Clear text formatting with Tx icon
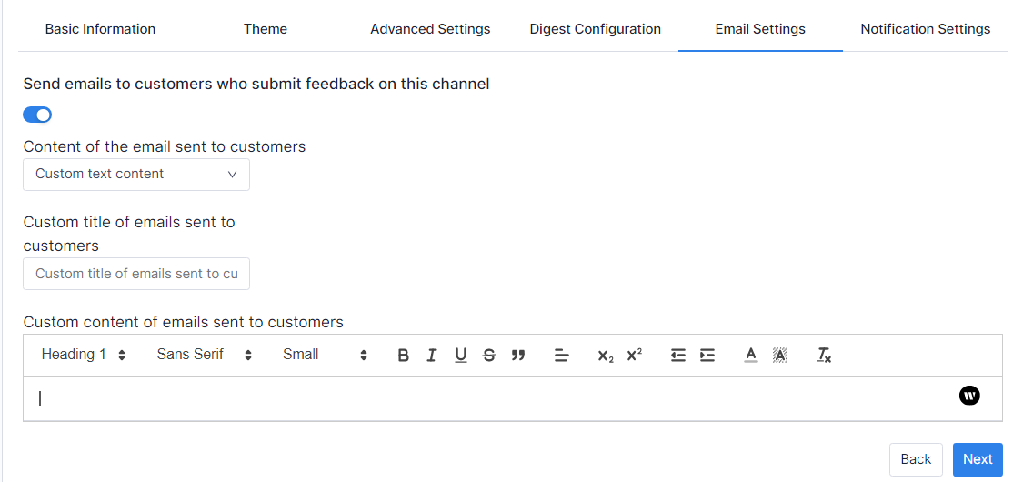1023x482 pixels. [x=824, y=356]
